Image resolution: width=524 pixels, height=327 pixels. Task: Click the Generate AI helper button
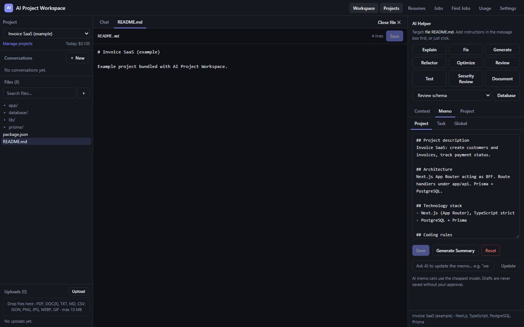click(x=503, y=50)
